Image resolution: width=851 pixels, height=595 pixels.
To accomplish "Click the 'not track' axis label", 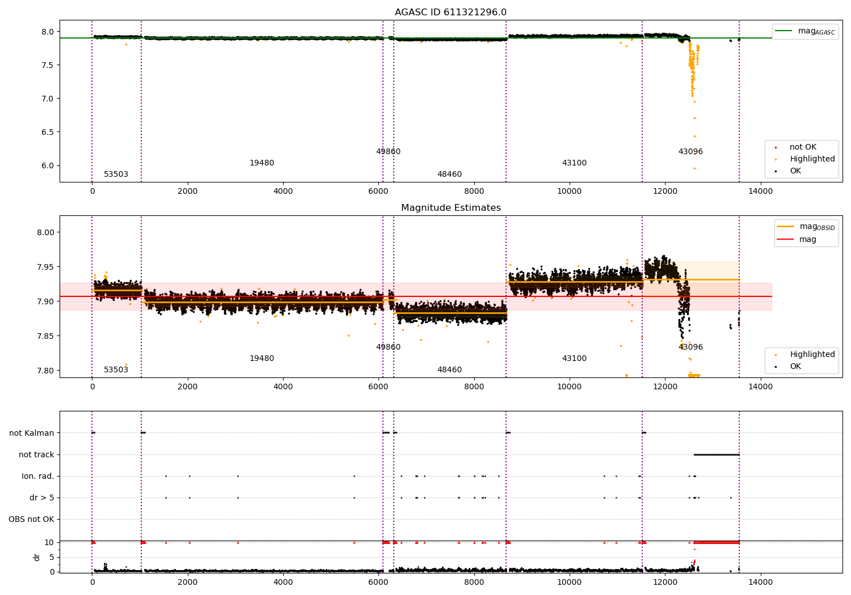I will (36, 454).
